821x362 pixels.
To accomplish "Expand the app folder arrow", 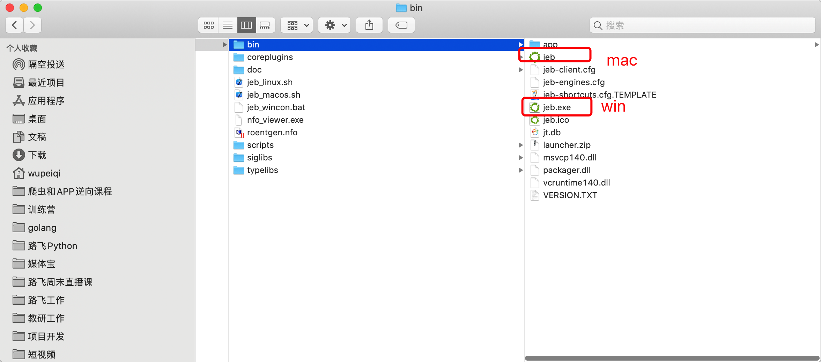I will coord(816,45).
